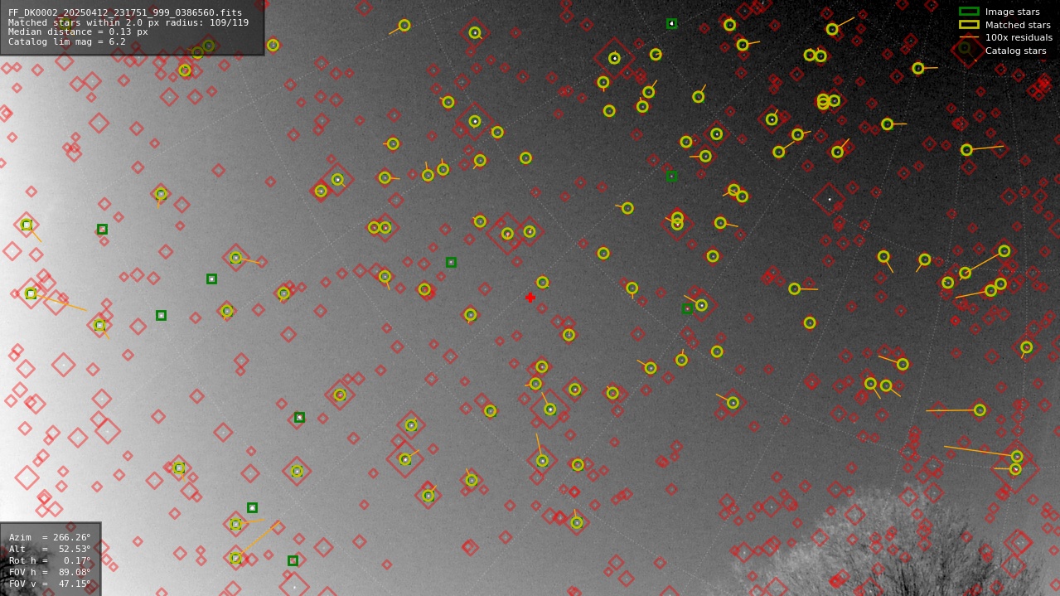Click the yellow Matched stars legend symbol
The image size is (1060, 596).
point(969,25)
